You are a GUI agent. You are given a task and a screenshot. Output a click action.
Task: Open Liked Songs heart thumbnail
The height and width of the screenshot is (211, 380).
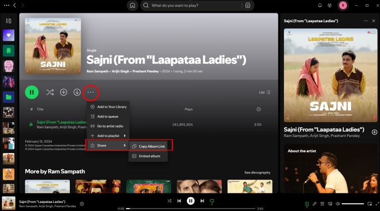click(x=9, y=36)
